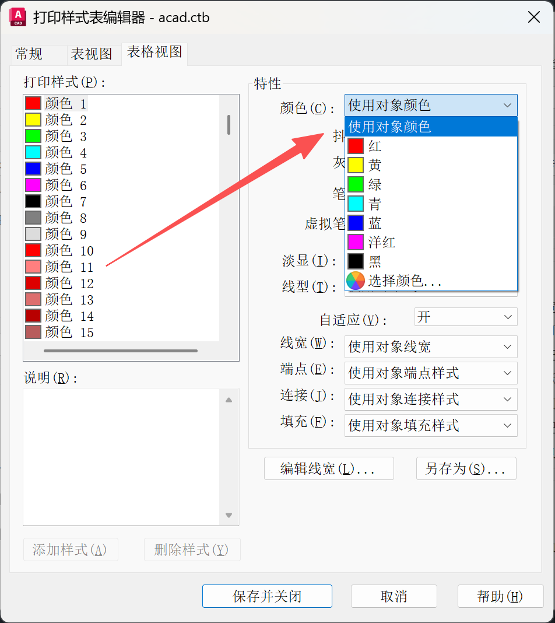The width and height of the screenshot is (555, 623).
Task: Click the color wheel icon for 选择颜色
Action: pos(355,281)
